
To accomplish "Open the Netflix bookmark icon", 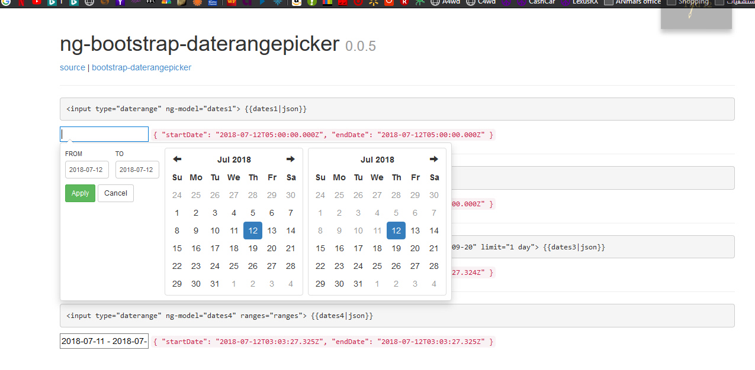I will pos(21,2).
